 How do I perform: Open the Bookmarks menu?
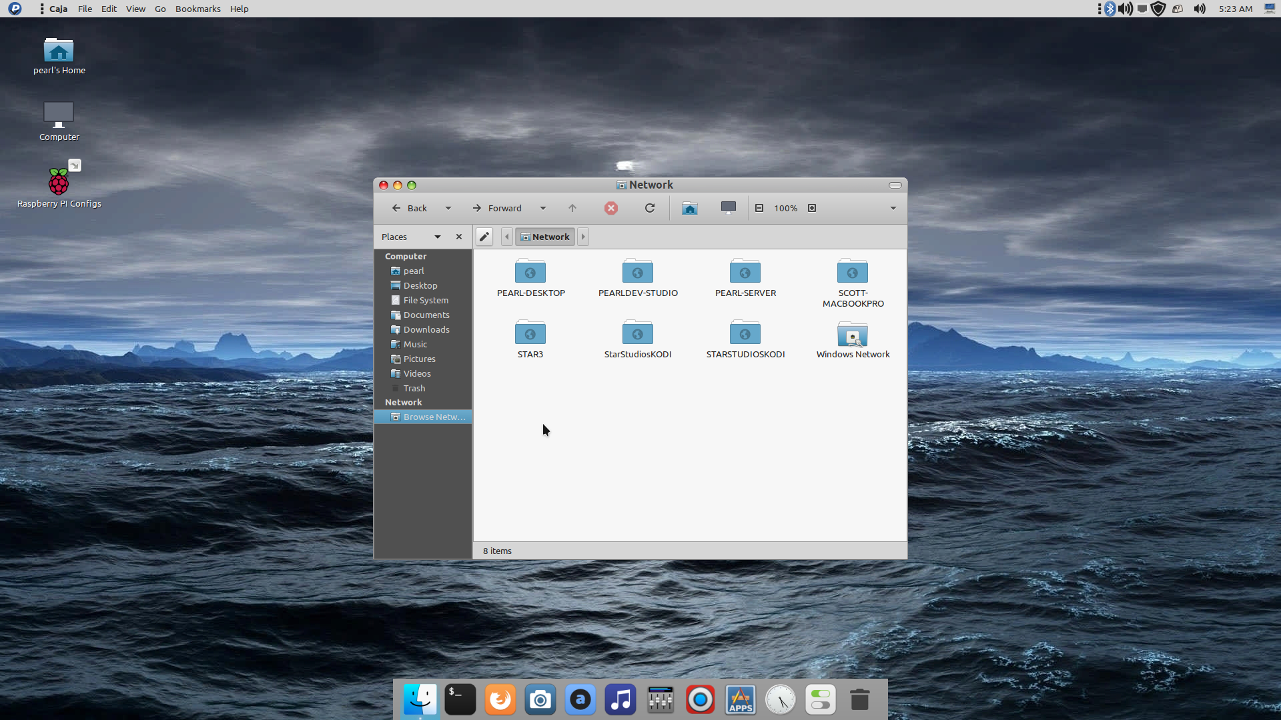click(x=197, y=9)
